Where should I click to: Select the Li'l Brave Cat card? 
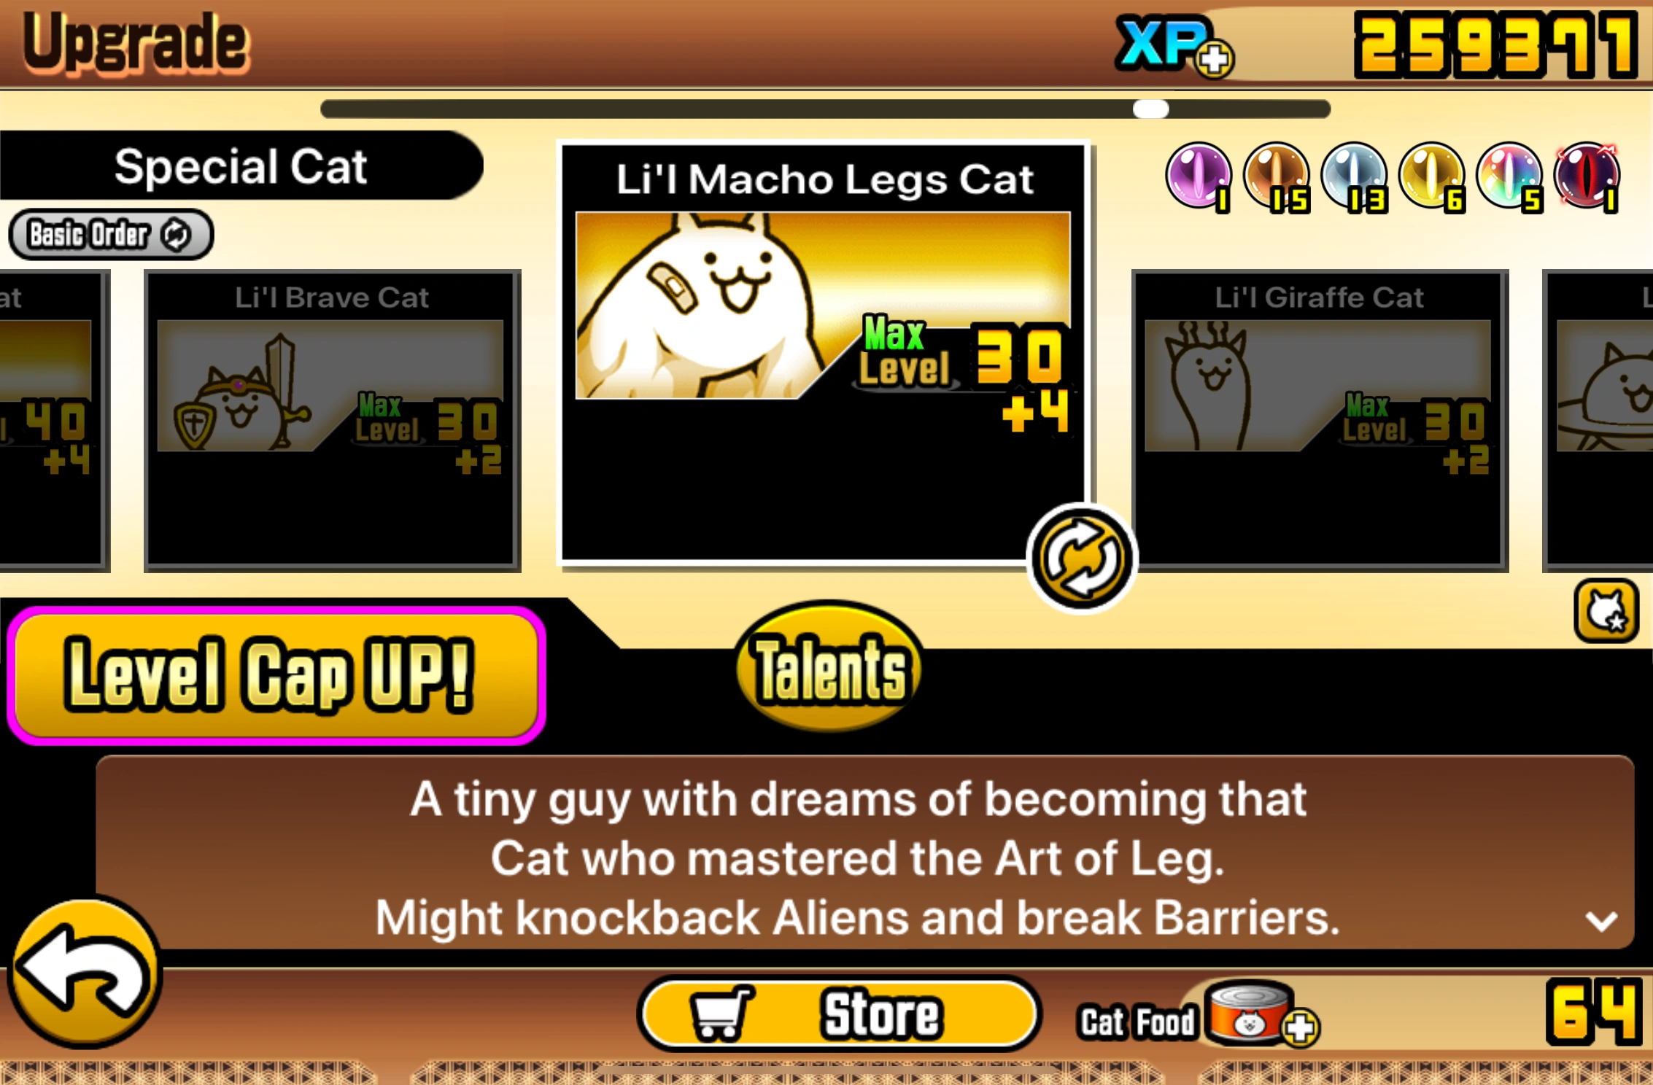click(333, 421)
